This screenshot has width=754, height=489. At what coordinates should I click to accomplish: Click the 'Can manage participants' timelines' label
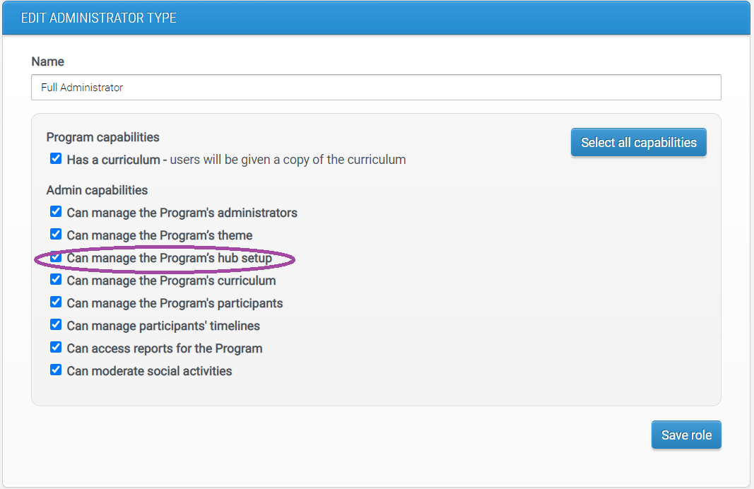(x=163, y=326)
